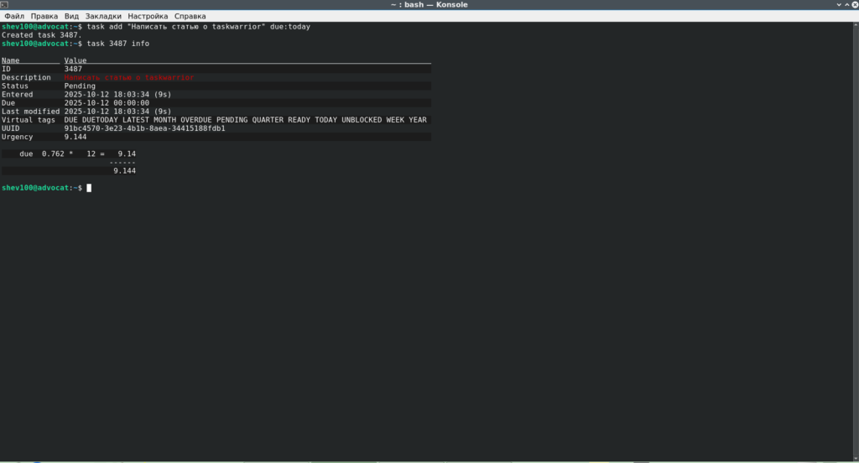Image resolution: width=859 pixels, height=463 pixels.
Task: Open the Файл menu
Action: (x=13, y=16)
